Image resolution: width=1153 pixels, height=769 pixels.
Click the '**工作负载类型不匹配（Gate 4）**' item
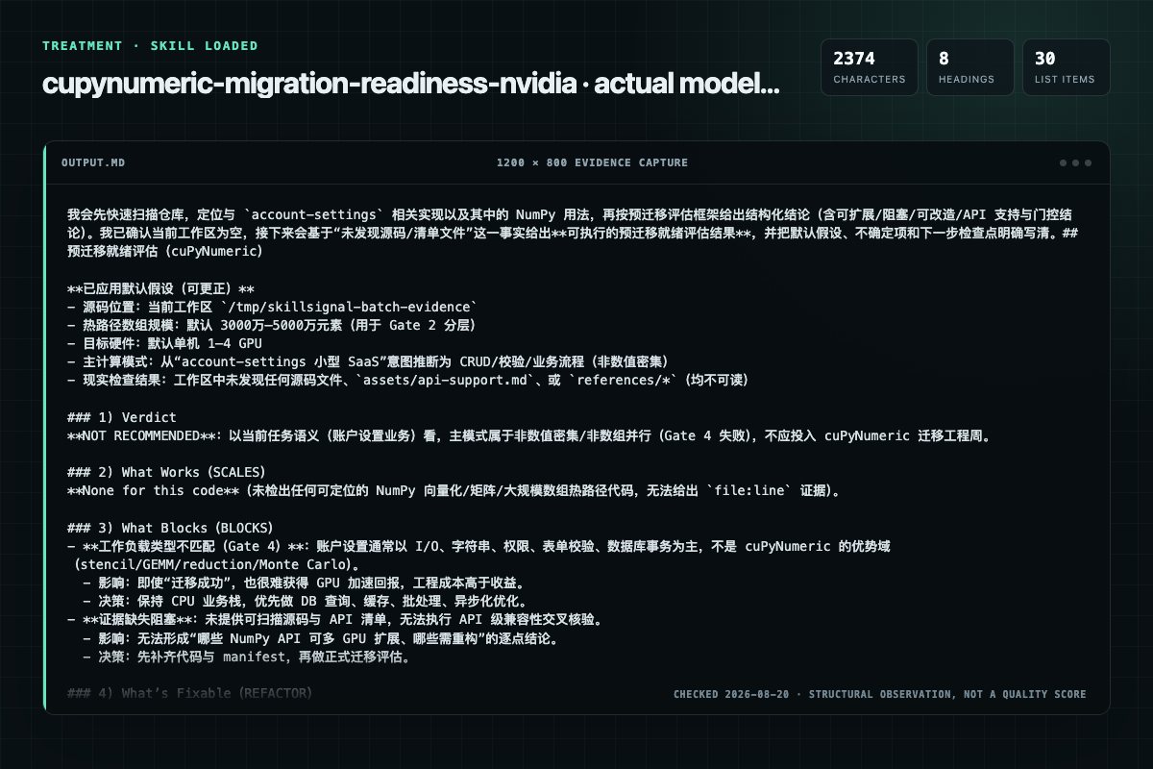point(479,546)
